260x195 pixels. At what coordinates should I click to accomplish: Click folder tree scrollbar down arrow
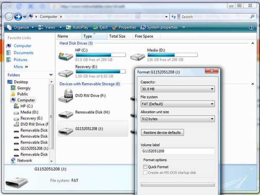tap(52, 161)
